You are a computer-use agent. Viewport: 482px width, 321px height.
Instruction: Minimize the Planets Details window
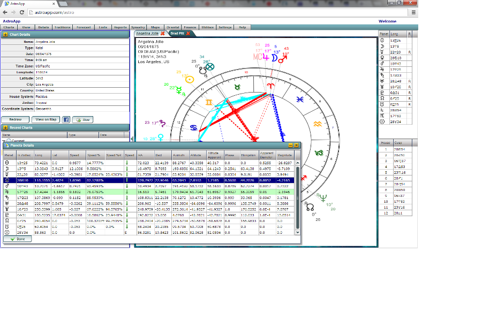tap(290, 145)
